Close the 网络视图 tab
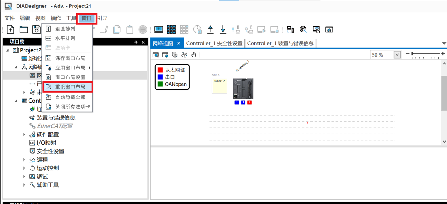447x204 pixels. click(x=178, y=43)
